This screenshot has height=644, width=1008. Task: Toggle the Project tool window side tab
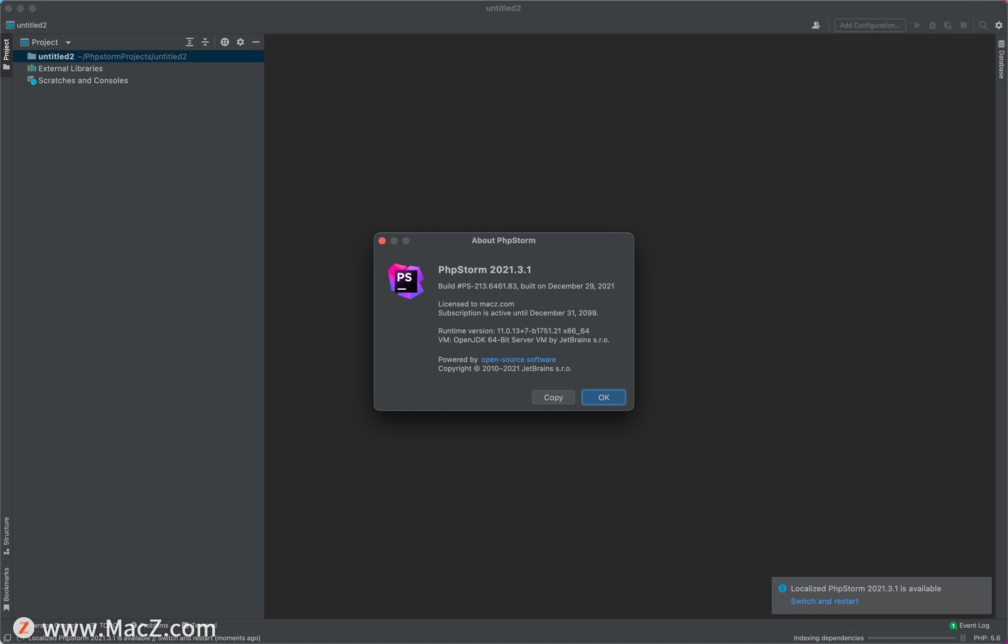[x=6, y=54]
